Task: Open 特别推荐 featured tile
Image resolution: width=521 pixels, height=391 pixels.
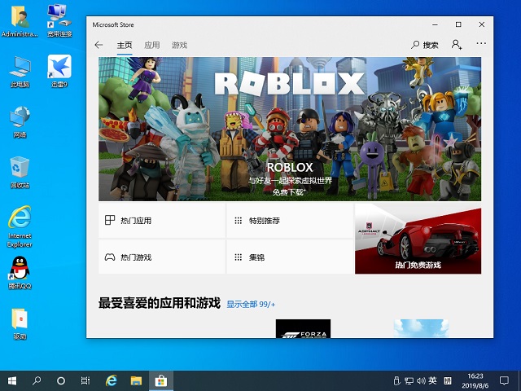Action: click(290, 221)
